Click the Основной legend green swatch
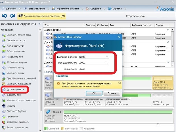The image size is (176, 132). [46, 128]
